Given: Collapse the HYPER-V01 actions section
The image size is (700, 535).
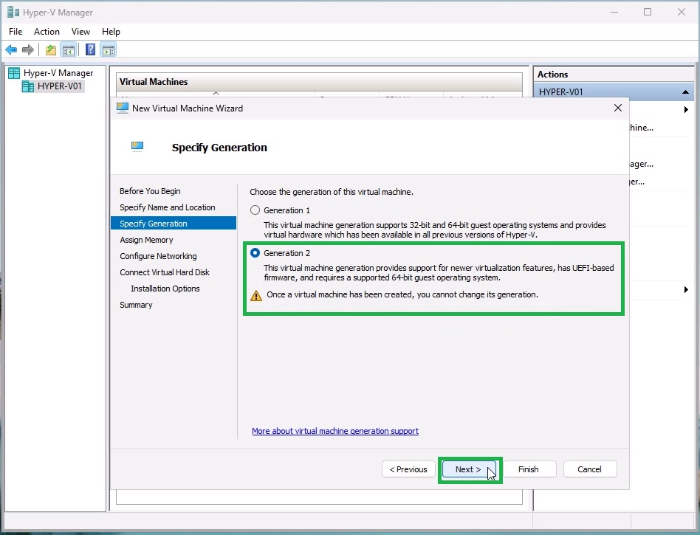Looking at the screenshot, I should coord(686,92).
